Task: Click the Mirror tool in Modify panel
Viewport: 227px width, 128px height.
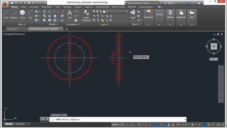Action: (50, 16)
